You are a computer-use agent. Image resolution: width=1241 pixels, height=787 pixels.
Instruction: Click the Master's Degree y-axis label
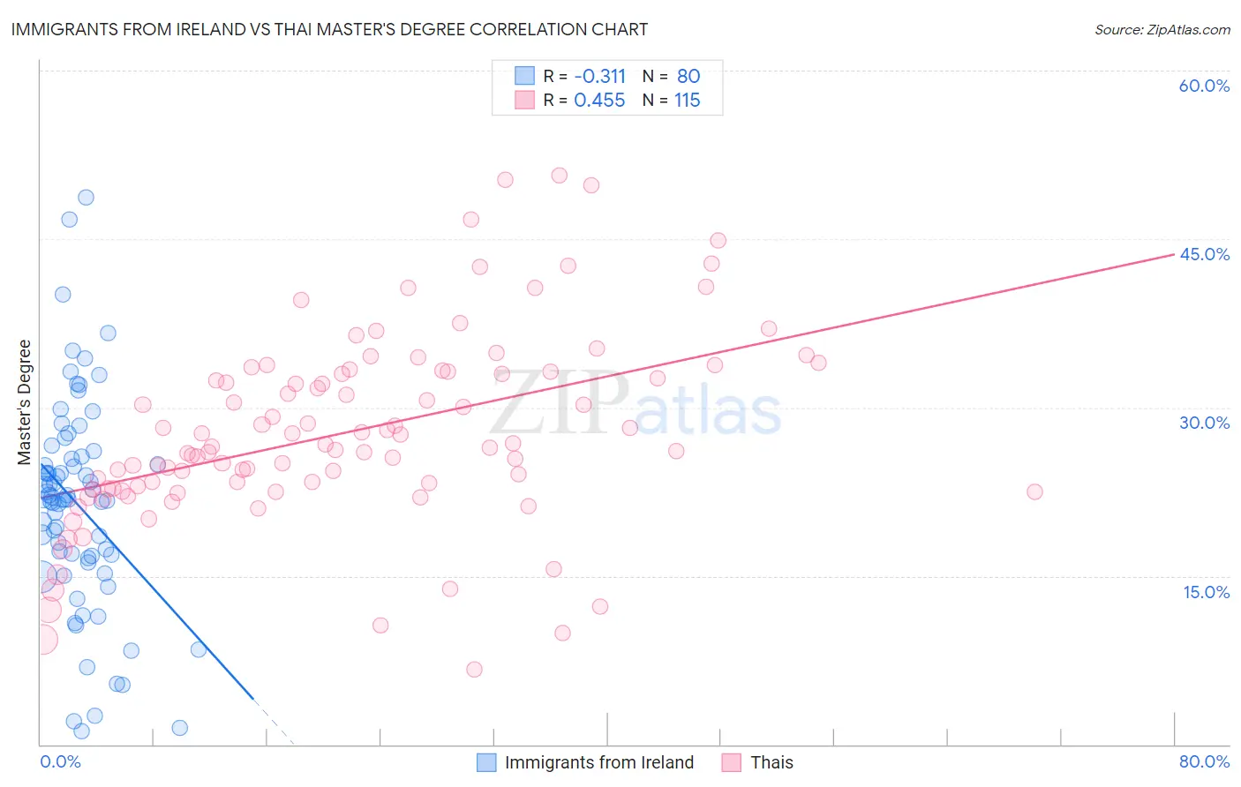click(24, 402)
